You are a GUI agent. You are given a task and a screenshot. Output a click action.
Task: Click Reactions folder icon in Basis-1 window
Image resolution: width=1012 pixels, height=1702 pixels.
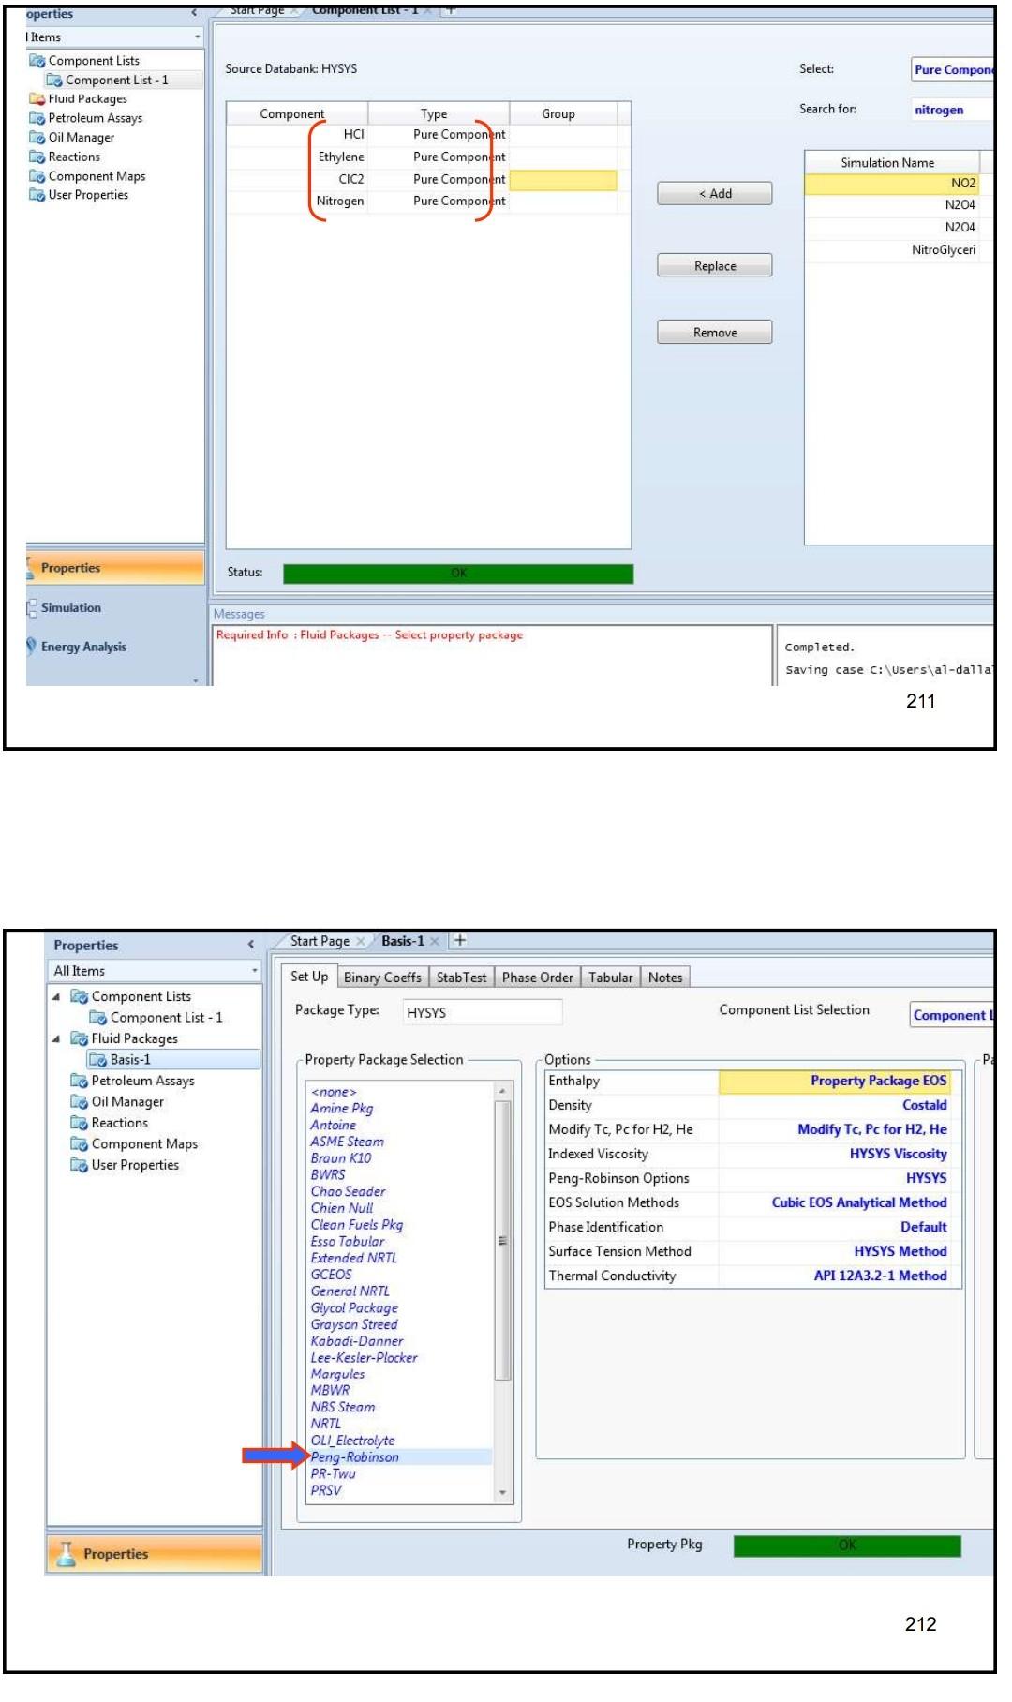point(80,1123)
